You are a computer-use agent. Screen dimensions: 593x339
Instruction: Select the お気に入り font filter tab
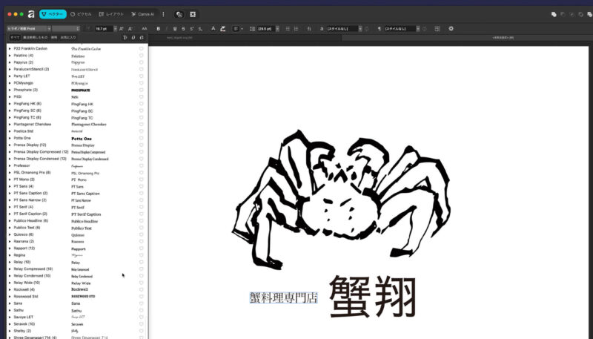(68, 37)
